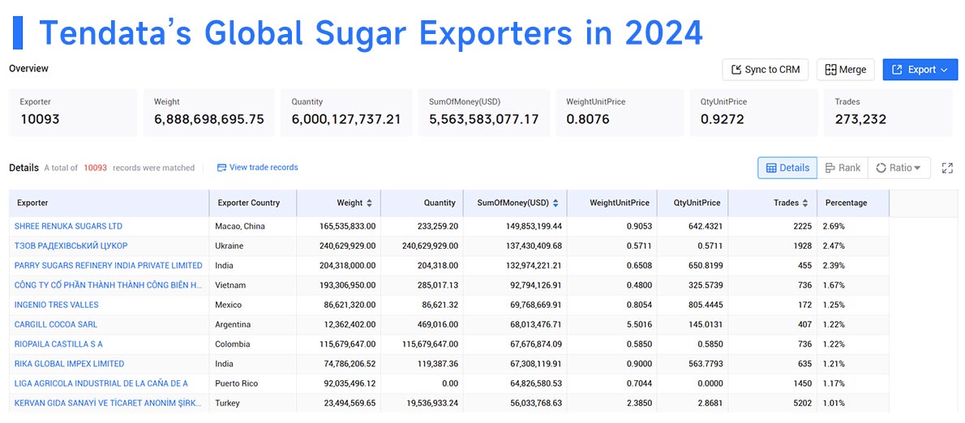Switch to the Details view tab
The width and height of the screenshot is (965, 423).
point(787,168)
